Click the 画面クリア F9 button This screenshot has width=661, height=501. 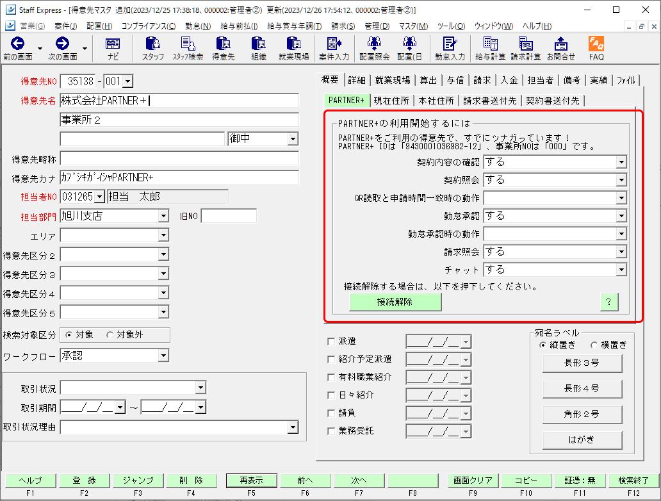[x=473, y=480]
